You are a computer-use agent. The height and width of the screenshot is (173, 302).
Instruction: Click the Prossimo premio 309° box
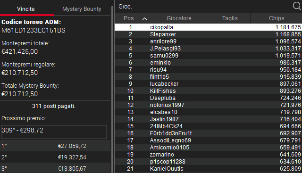[x=54, y=132]
